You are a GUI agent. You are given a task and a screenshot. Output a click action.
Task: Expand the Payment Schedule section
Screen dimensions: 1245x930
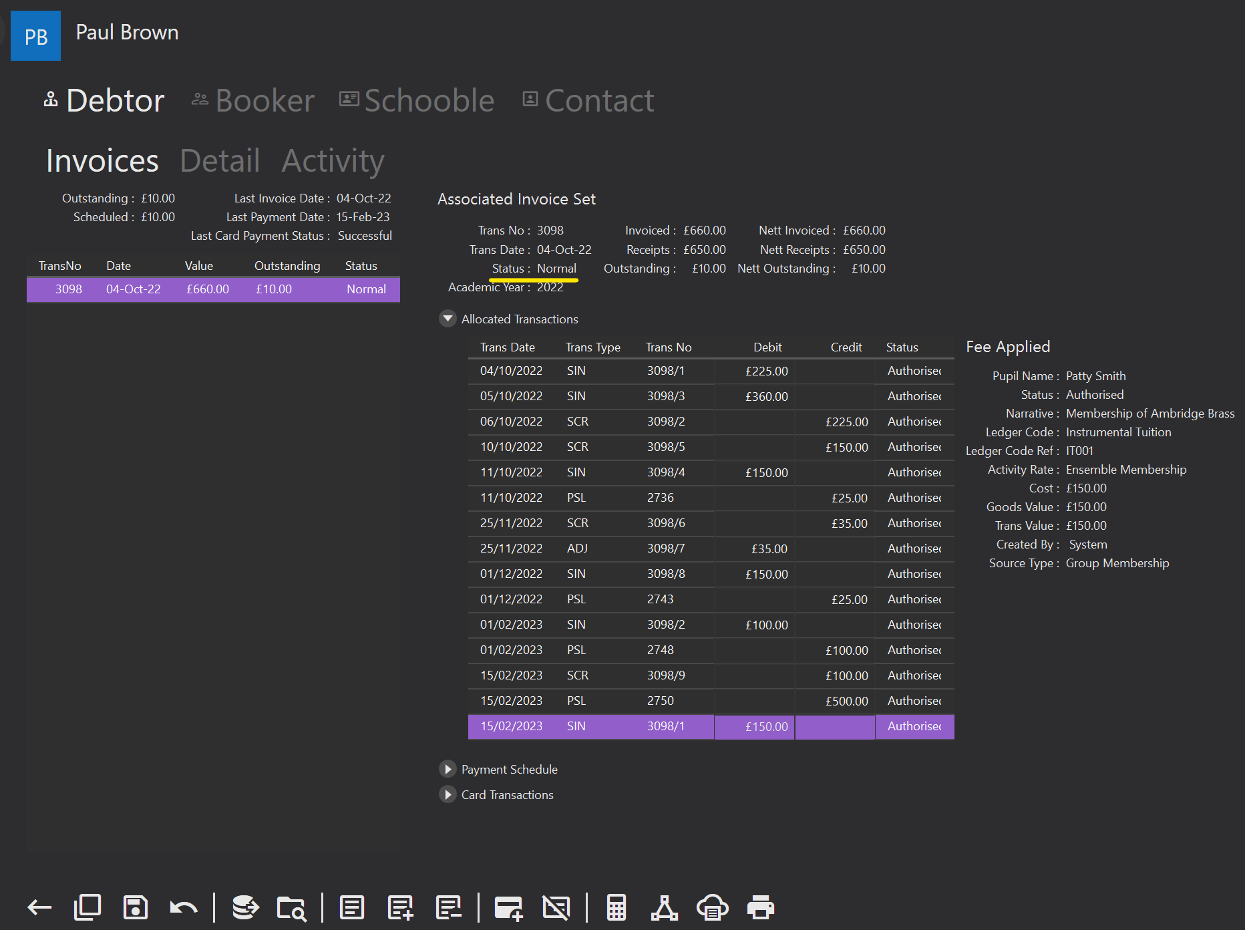(x=448, y=769)
